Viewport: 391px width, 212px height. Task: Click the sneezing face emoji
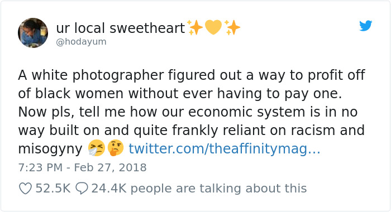pyautogui.click(x=97, y=148)
